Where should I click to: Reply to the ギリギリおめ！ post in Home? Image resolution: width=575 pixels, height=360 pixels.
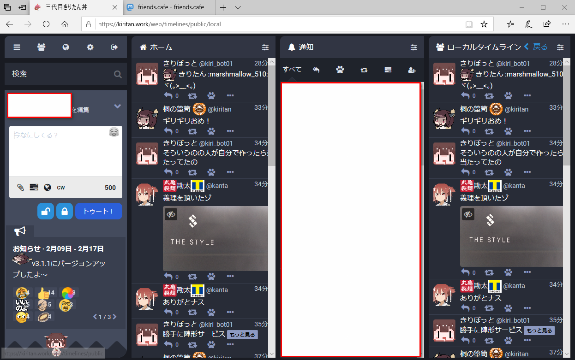[x=168, y=131]
